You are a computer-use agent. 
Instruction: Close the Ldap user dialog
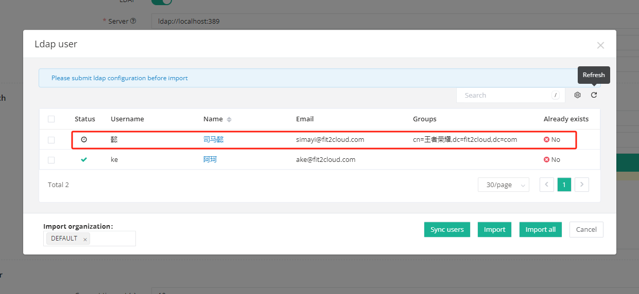[600, 45]
